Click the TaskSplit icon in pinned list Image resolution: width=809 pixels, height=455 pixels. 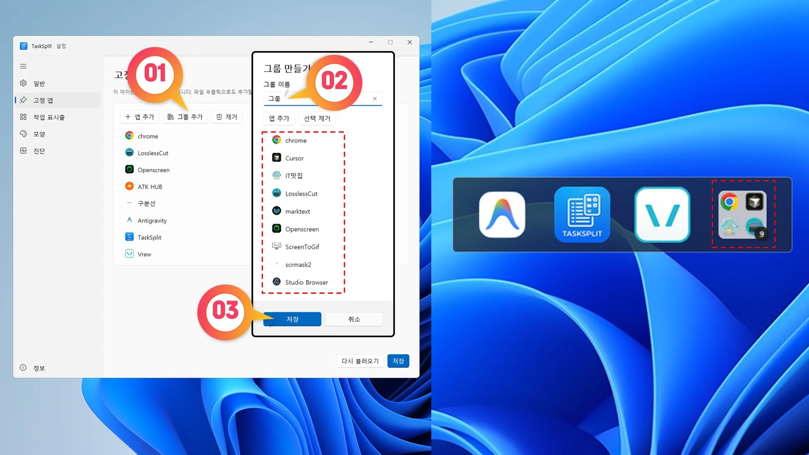(x=129, y=237)
